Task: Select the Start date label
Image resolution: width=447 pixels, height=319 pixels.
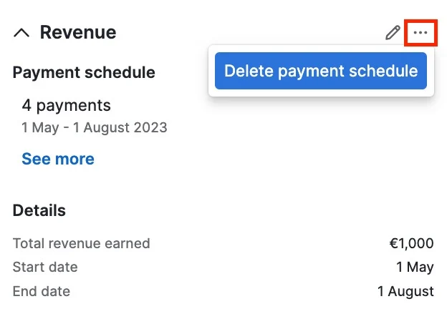Action: (x=45, y=267)
